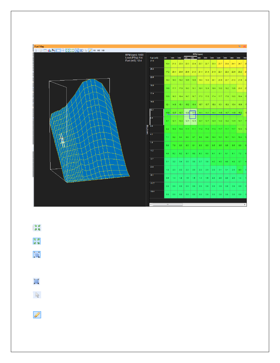Image resolution: width=280 pixels, height=363 pixels.
Task: Open the Fuel Map window dropdown arrow
Action: [240, 46]
